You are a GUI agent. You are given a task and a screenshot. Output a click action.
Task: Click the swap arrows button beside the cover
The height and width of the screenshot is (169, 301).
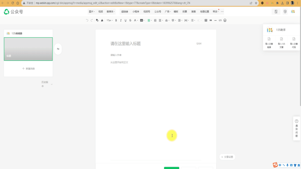click(58, 49)
